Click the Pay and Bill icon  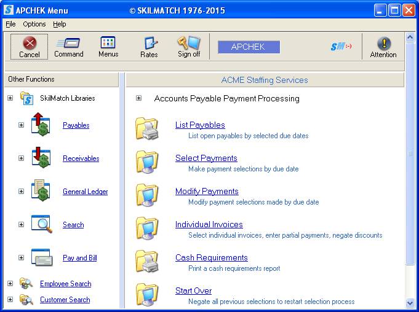tap(42, 257)
